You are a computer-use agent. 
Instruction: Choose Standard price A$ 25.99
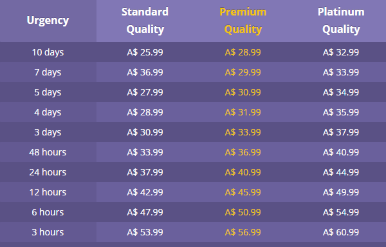(x=145, y=52)
